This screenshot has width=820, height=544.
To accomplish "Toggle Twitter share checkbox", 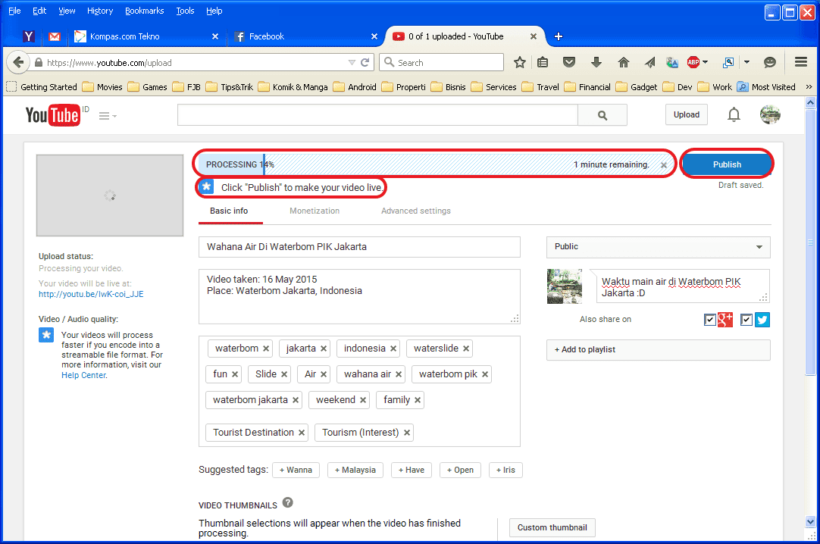I will [x=746, y=320].
